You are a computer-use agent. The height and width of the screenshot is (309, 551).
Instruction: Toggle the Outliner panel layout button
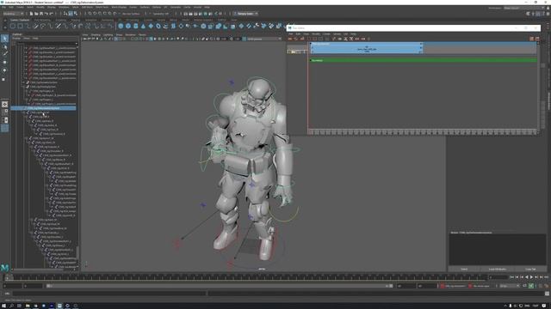click(x=4, y=128)
